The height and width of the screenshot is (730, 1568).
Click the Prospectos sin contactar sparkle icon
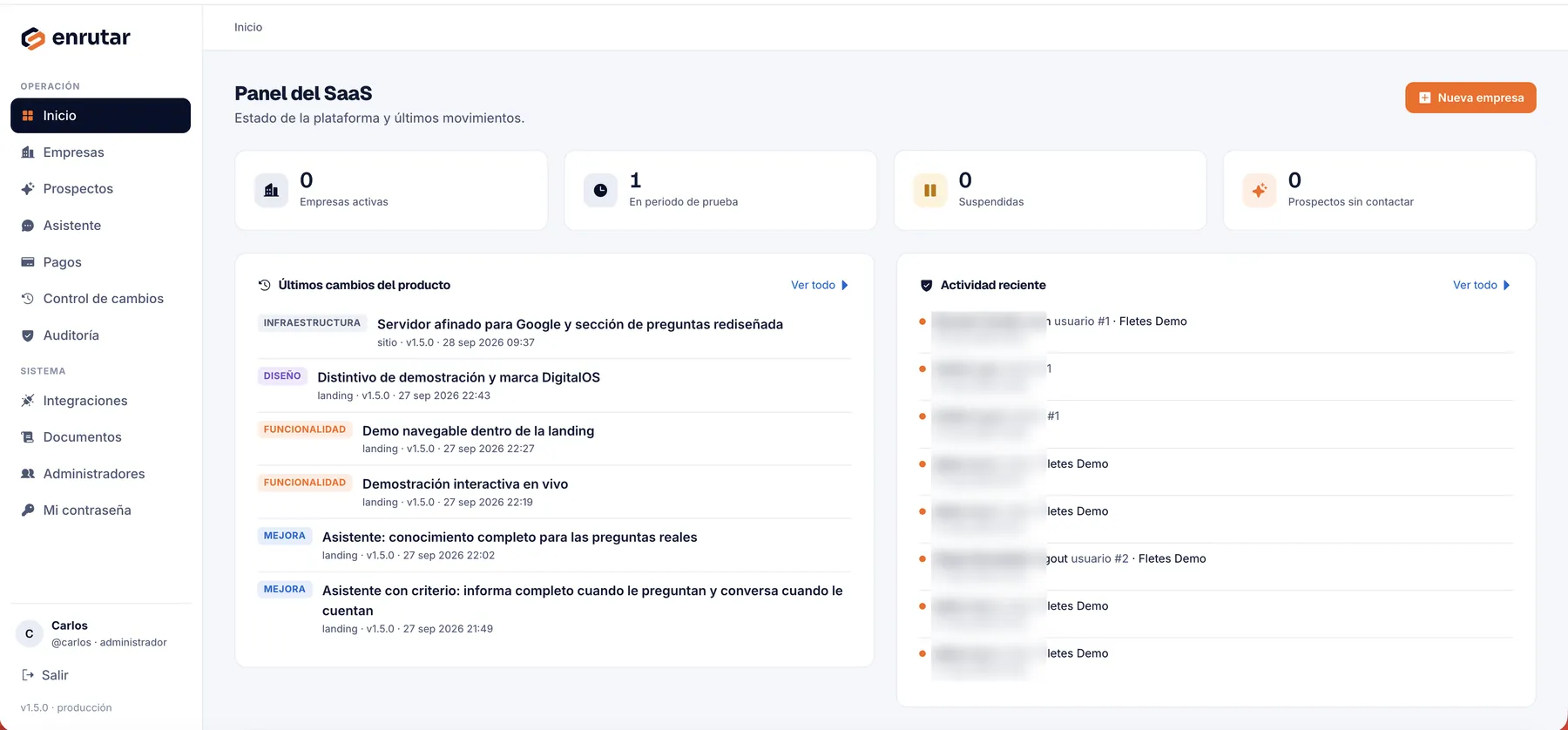(1259, 190)
